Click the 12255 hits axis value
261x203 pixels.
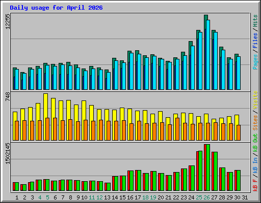click(x=8, y=21)
